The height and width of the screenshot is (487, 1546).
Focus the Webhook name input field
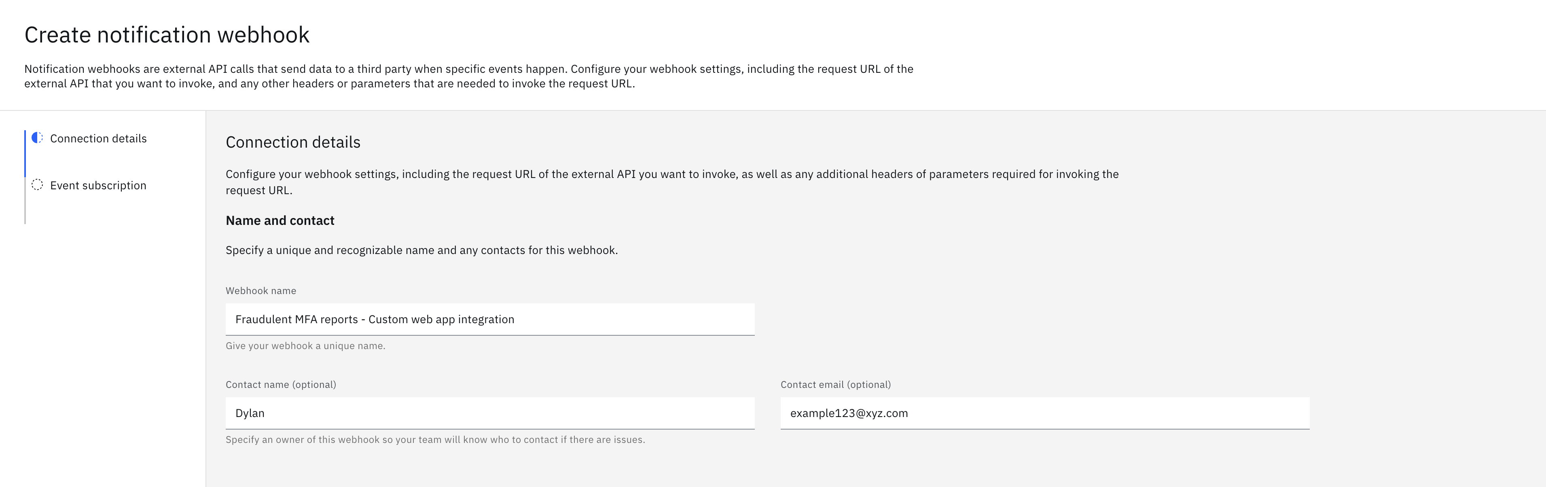490,320
